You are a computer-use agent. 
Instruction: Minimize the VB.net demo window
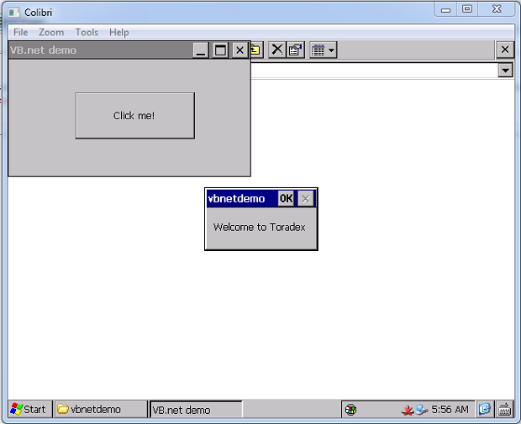(x=201, y=50)
